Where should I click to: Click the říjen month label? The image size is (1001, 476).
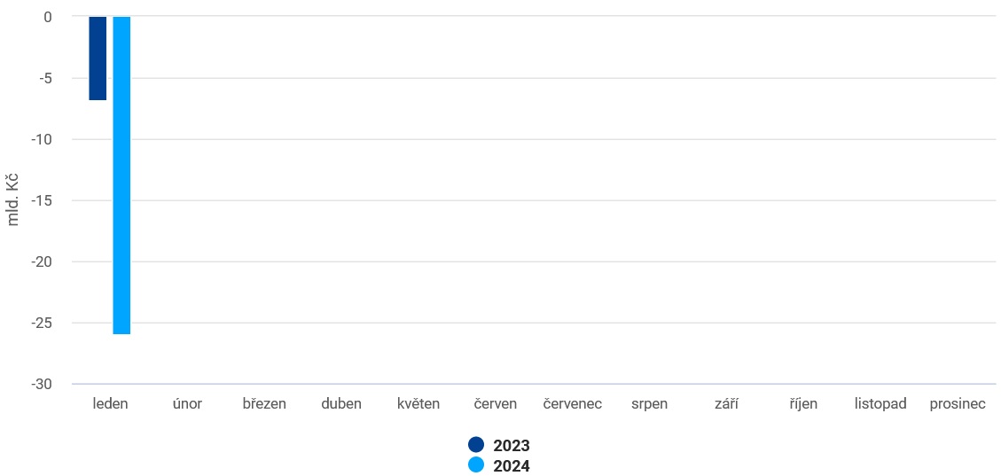(803, 404)
